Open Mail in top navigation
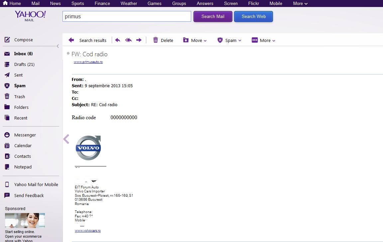The height and width of the screenshot is (242, 383). tap(36, 3)
